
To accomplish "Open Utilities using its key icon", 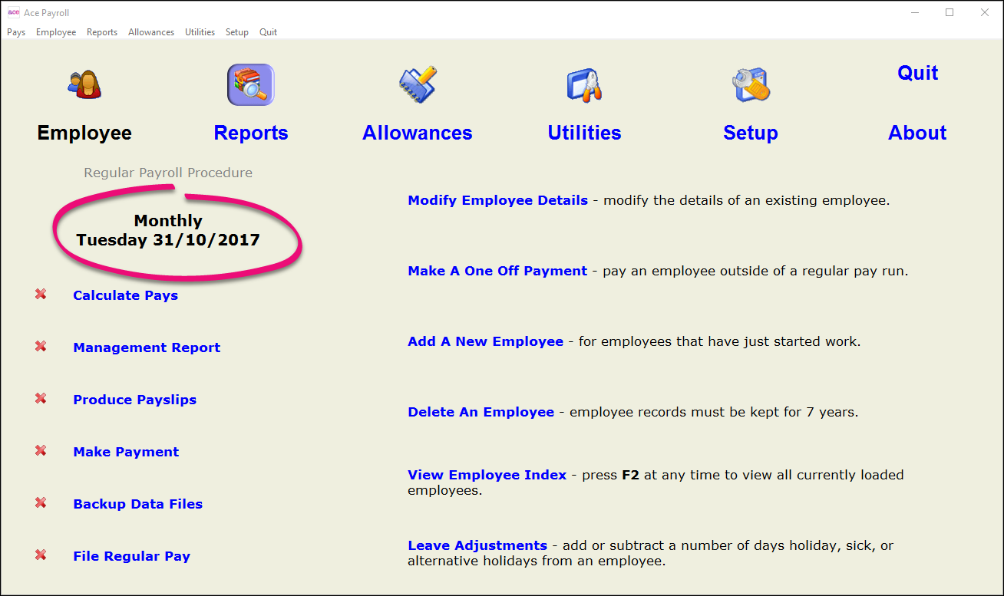I will [x=583, y=84].
